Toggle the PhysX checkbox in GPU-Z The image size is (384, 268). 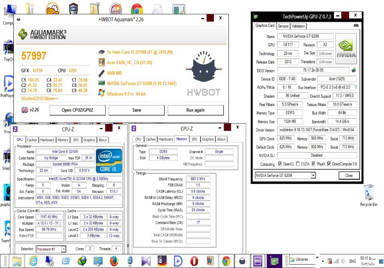pos(313,164)
